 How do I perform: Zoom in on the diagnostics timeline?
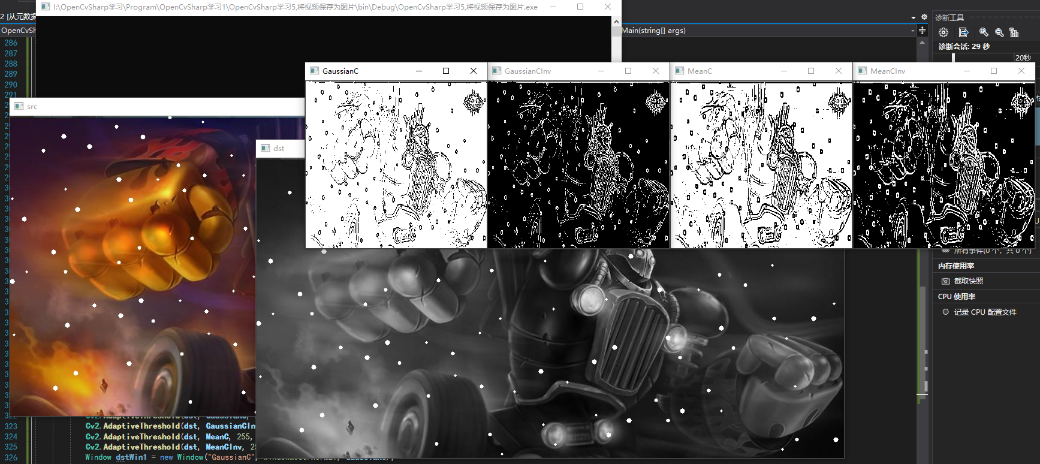984,32
